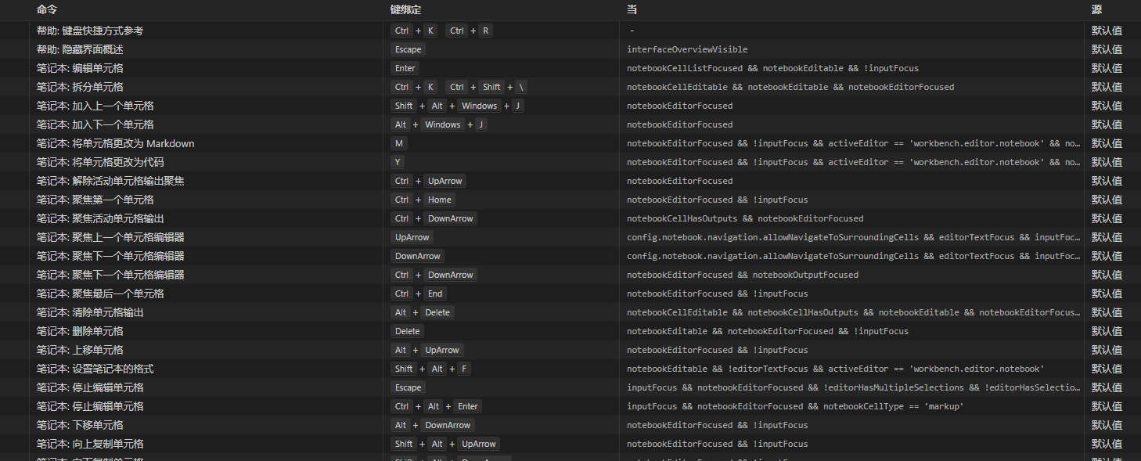Viewport: 1141px width, 461px height.
Task: Click the 当 column header
Action: 631,9
